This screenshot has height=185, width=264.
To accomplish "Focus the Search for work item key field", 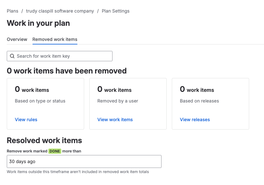I will (x=60, y=56).
